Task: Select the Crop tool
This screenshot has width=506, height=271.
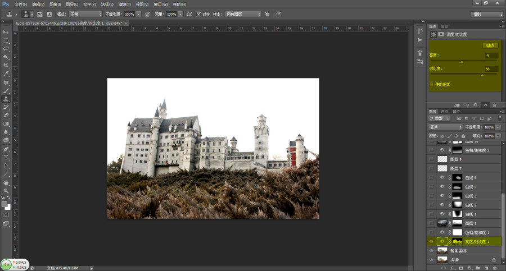Action: [x=6, y=66]
